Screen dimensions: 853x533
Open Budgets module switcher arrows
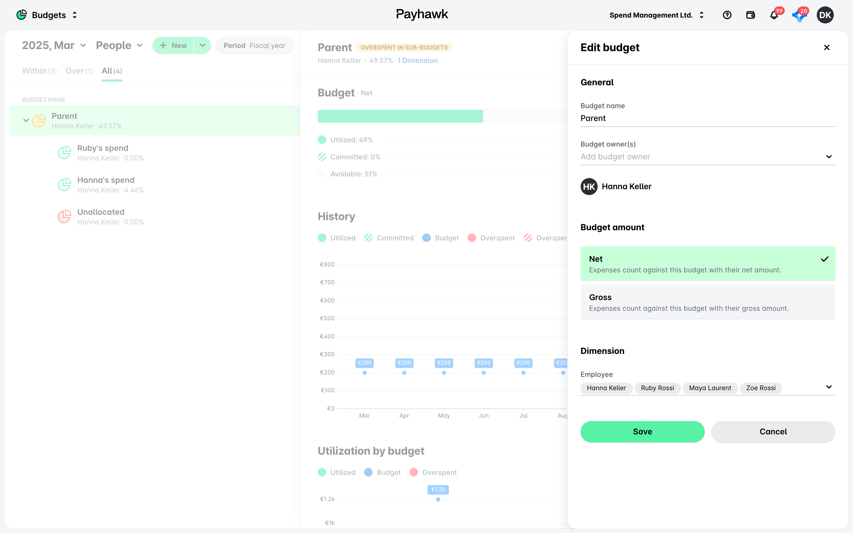click(x=74, y=15)
